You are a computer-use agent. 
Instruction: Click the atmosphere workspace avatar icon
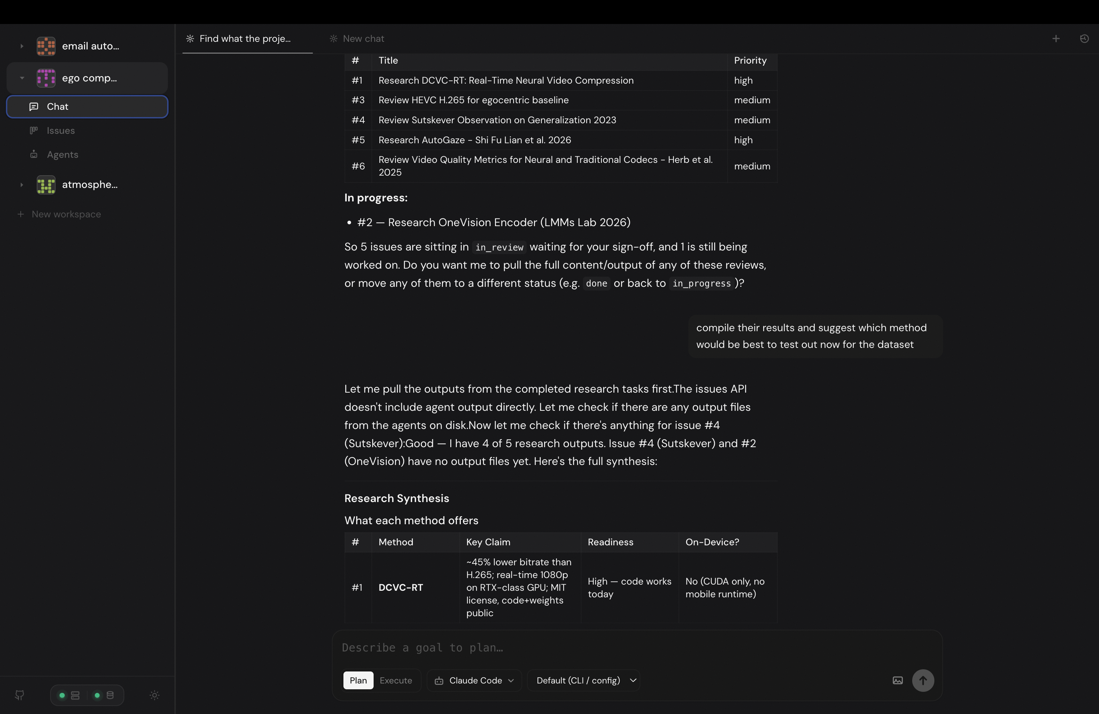point(46,185)
